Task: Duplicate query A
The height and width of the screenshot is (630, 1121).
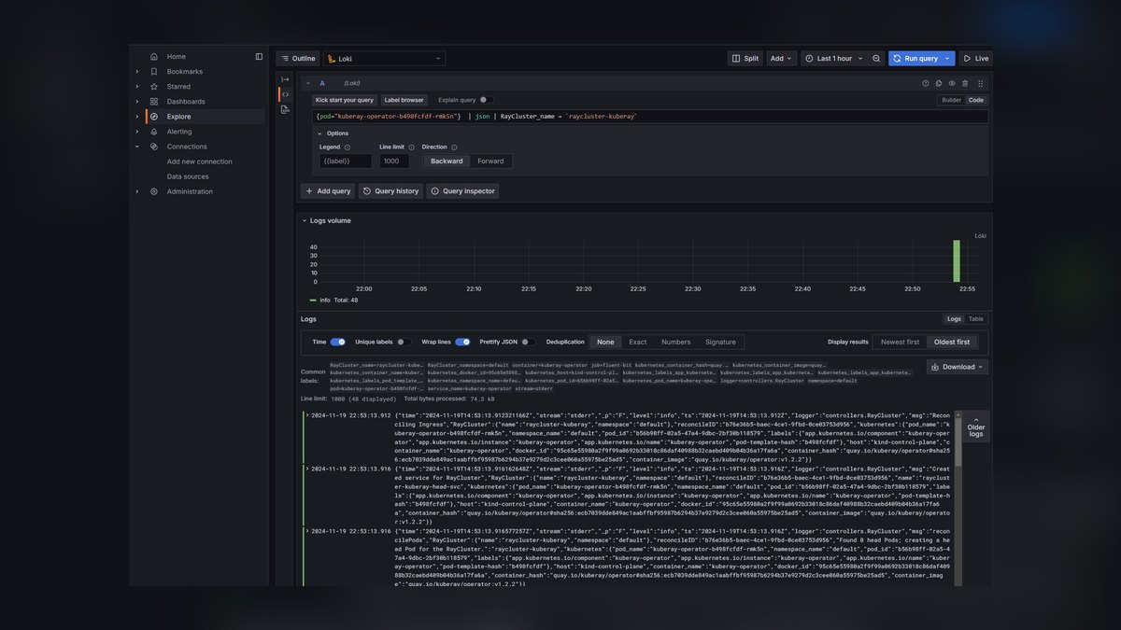Action: point(939,83)
